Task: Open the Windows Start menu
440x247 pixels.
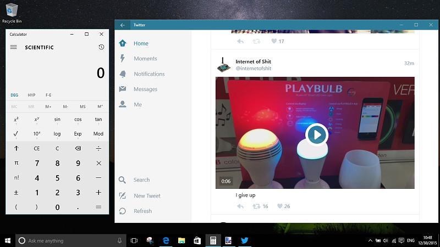Action: point(8,240)
